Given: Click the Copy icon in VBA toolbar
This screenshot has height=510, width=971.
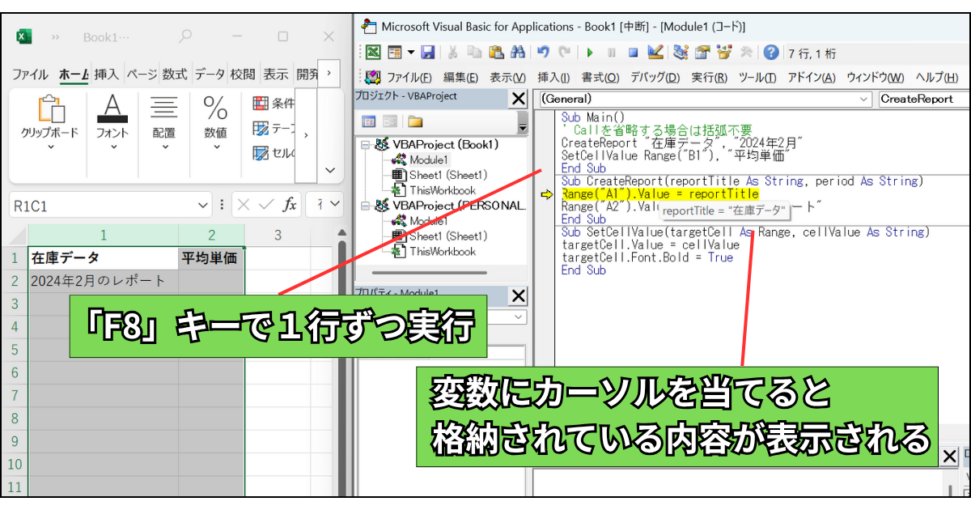Looking at the screenshot, I should [x=475, y=53].
